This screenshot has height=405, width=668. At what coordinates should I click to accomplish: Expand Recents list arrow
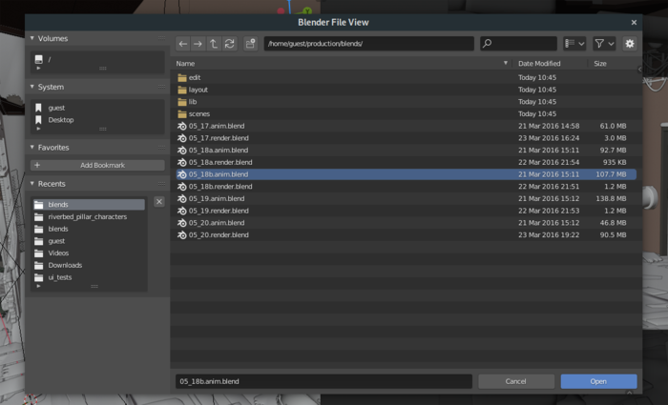pos(39,286)
